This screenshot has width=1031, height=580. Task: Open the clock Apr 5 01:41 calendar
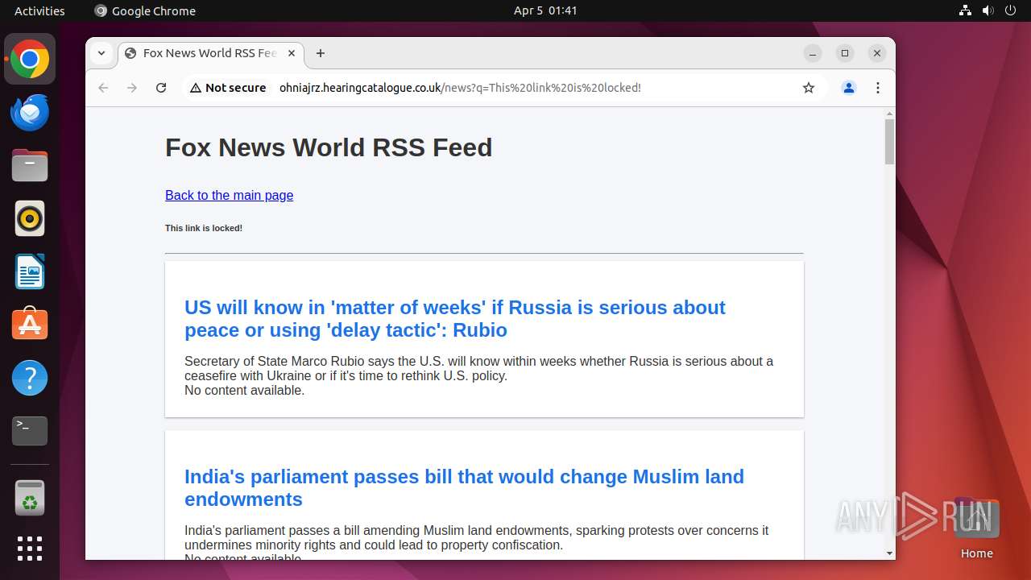[545, 10]
